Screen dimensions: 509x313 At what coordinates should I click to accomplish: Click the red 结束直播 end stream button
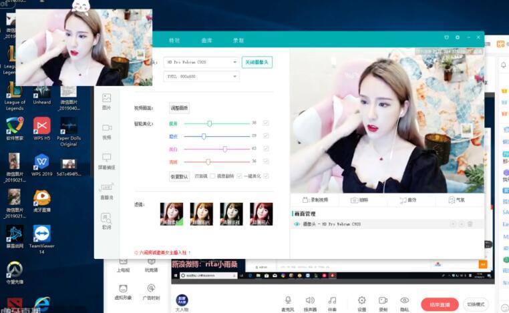440,304
